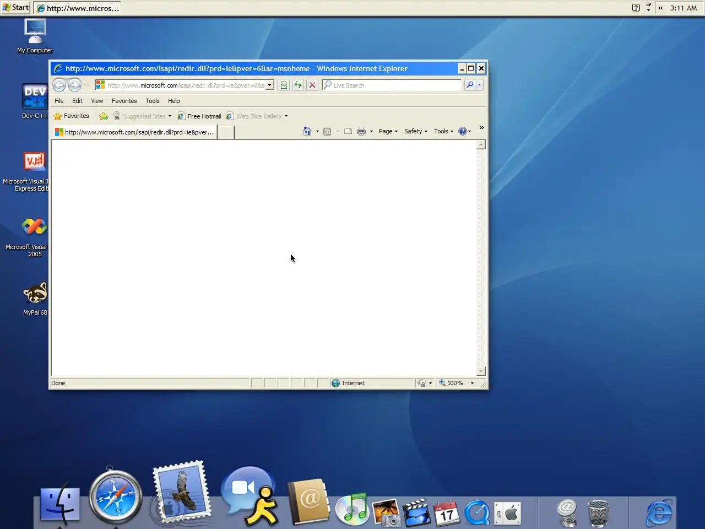Expand the Print options dropdown arrow

371,131
